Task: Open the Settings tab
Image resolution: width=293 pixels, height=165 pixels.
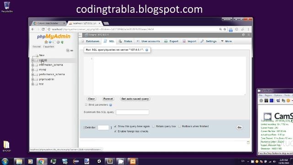Action: pos(208,41)
